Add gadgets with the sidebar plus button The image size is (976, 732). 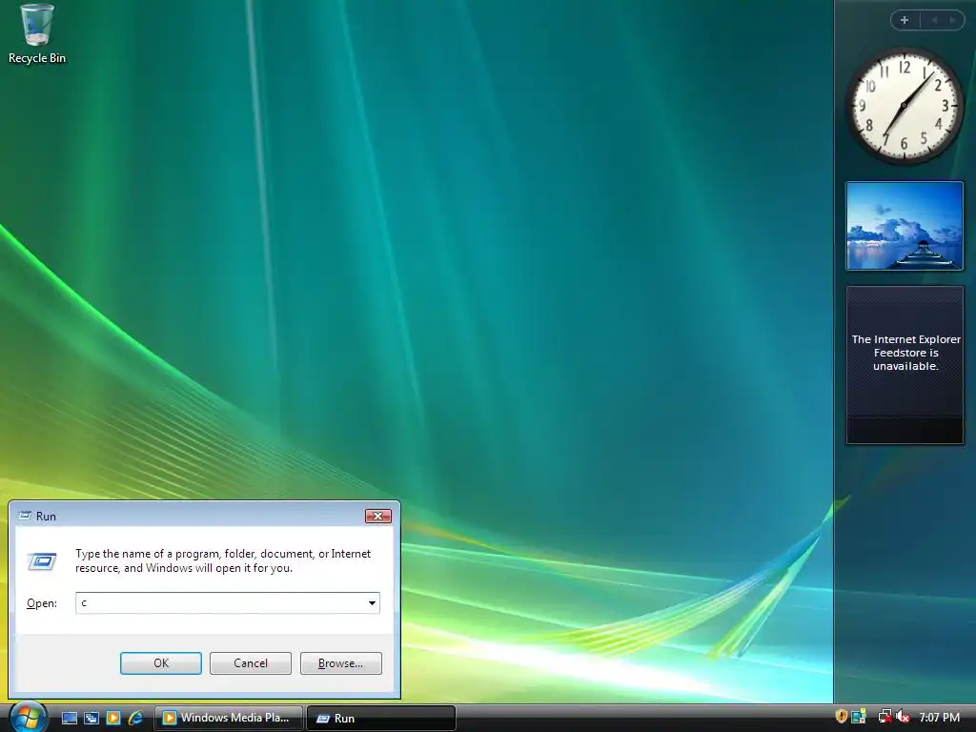click(905, 20)
